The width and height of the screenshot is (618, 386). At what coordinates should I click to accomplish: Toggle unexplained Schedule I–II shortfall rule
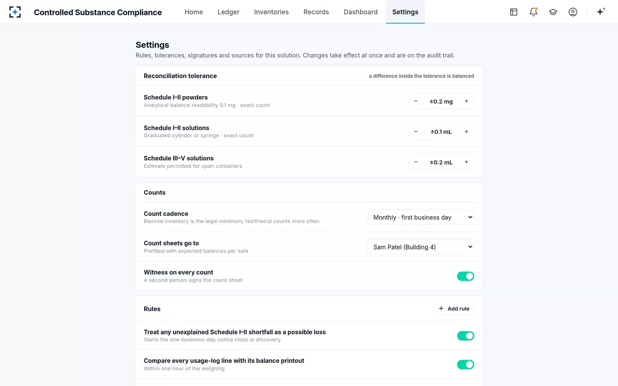point(465,336)
